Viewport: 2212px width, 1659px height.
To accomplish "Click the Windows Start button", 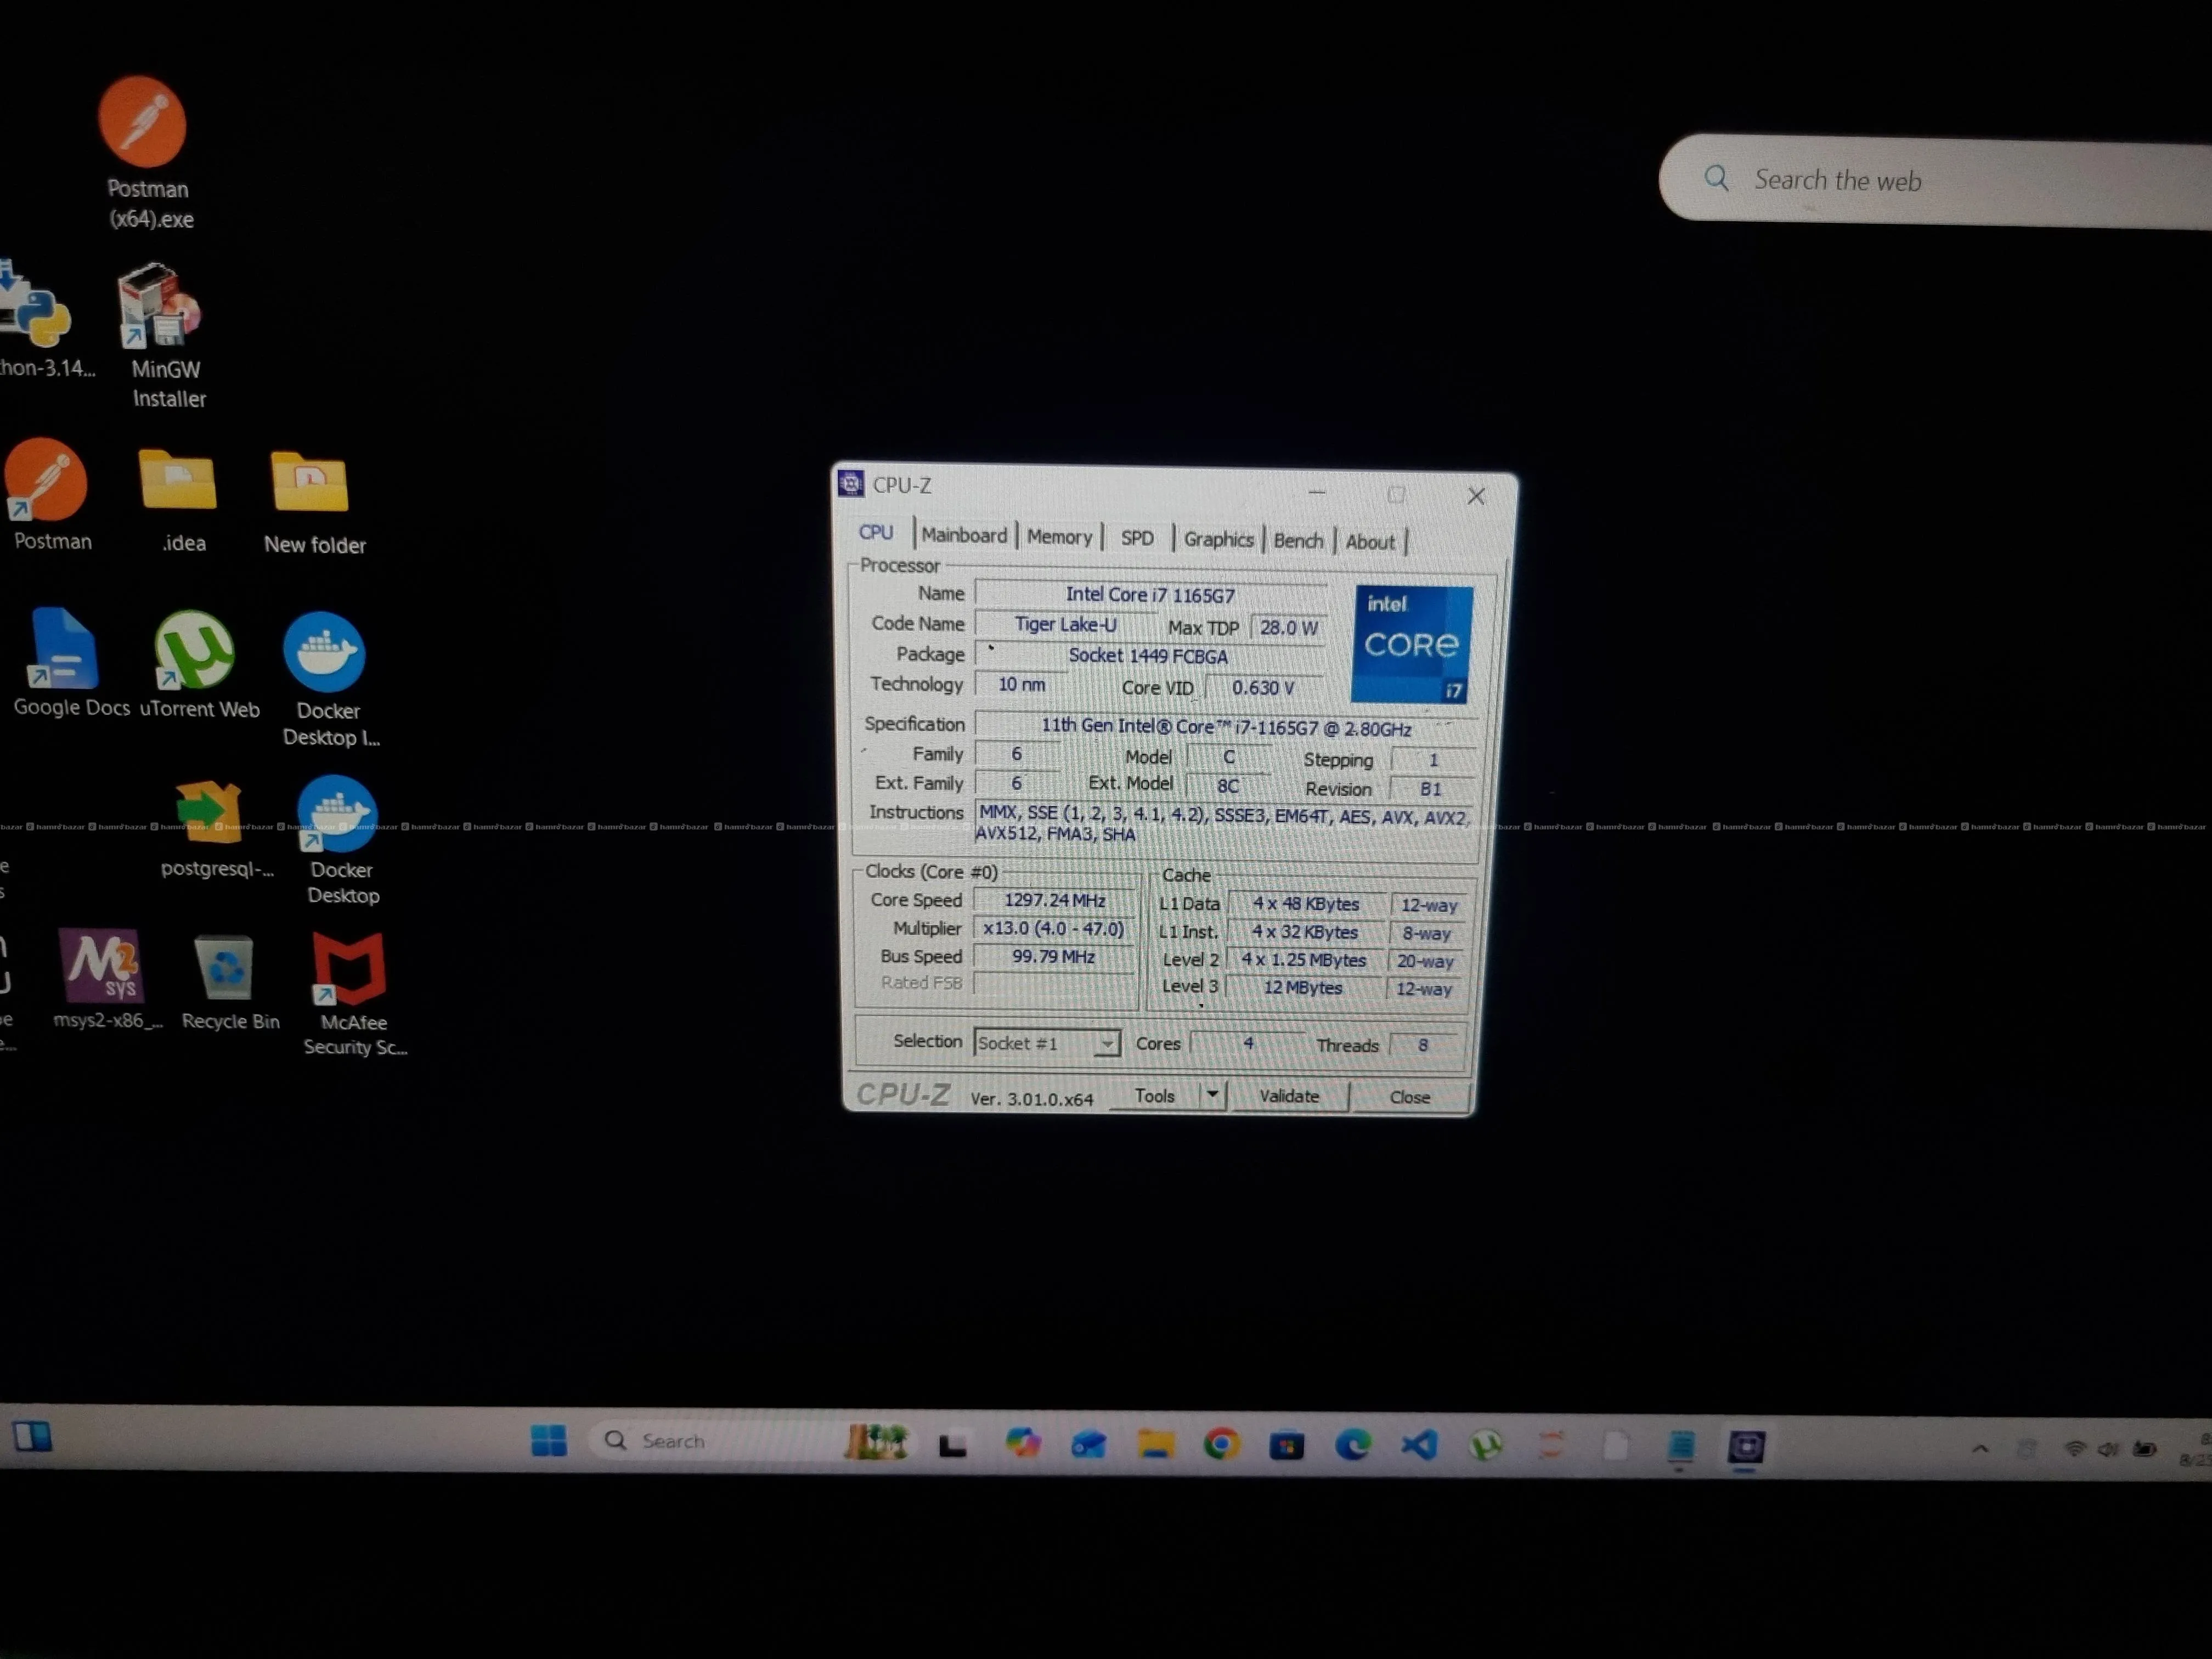I will pyautogui.click(x=548, y=1440).
